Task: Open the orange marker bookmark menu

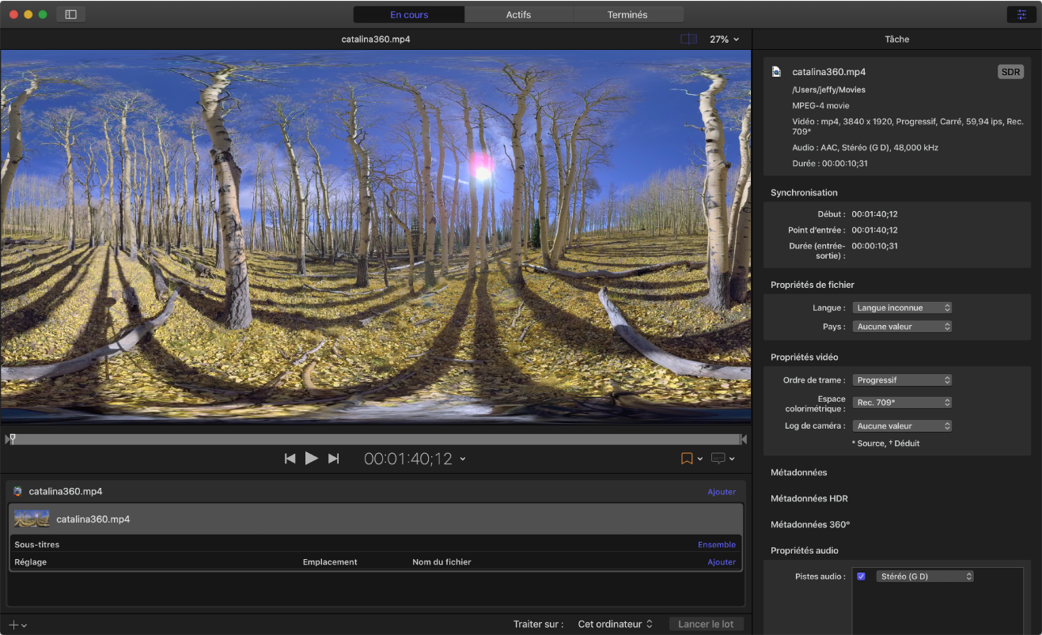Action: click(x=692, y=459)
